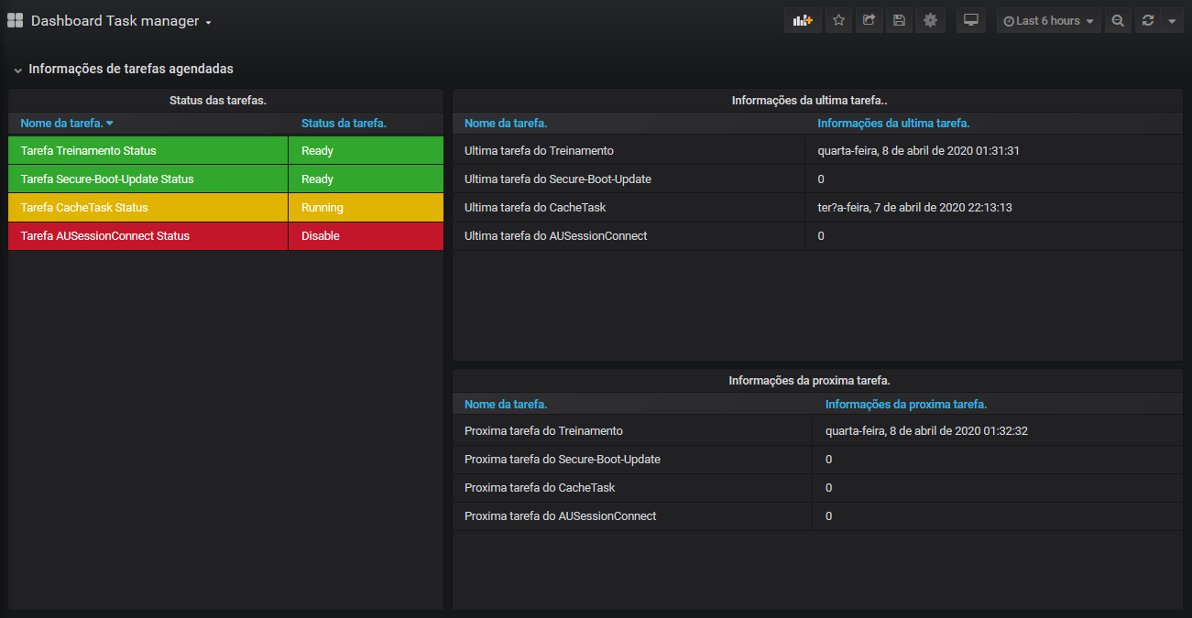
Task: Open the Status das tarefas panel menu
Action: (x=218, y=100)
